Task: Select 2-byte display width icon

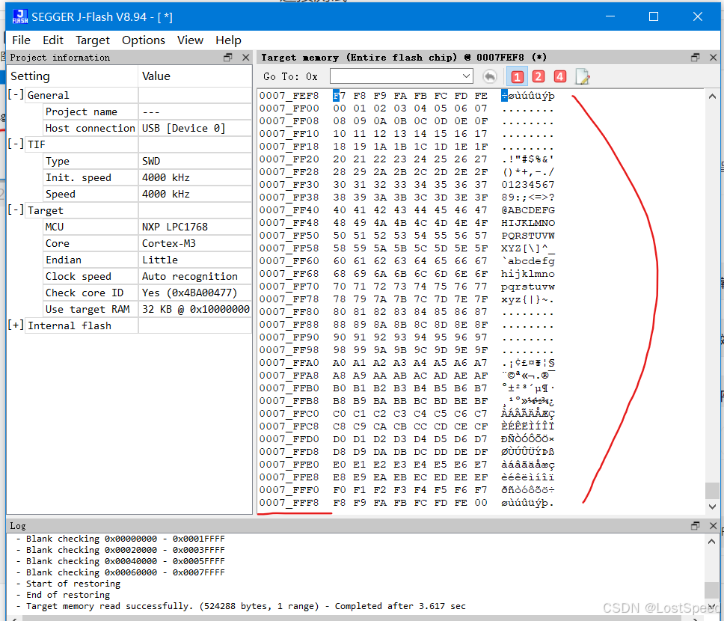Action: [x=539, y=76]
